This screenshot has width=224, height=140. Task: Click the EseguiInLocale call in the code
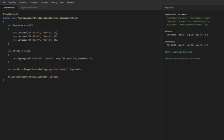coord(32,69)
